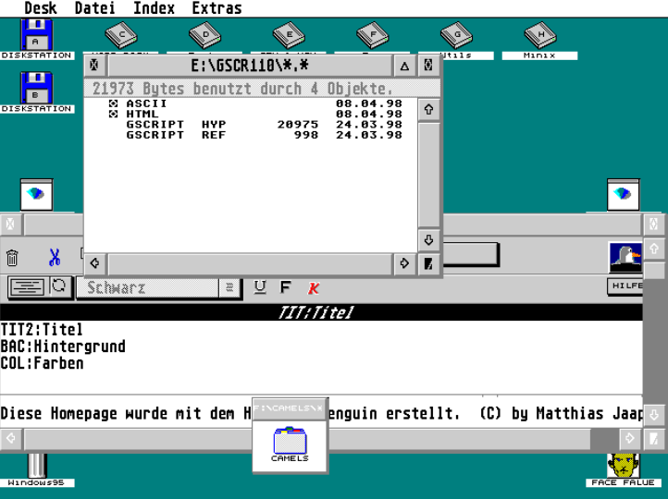
Task: Click the penguin logo icon
Action: click(625, 257)
